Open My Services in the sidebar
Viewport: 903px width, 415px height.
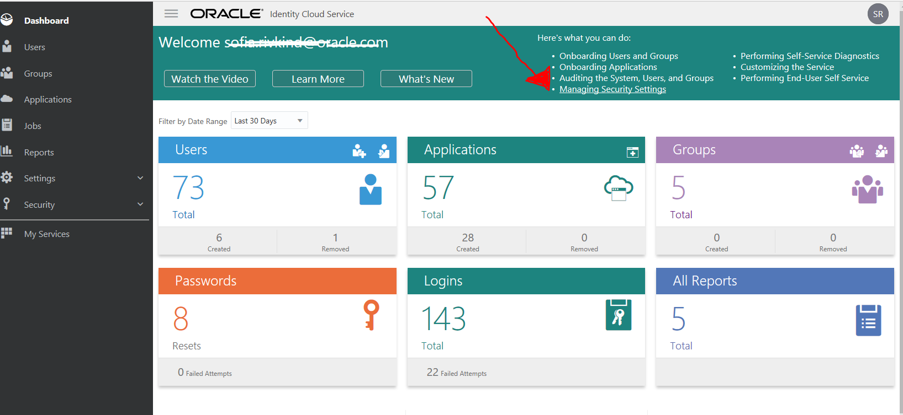[x=47, y=234]
